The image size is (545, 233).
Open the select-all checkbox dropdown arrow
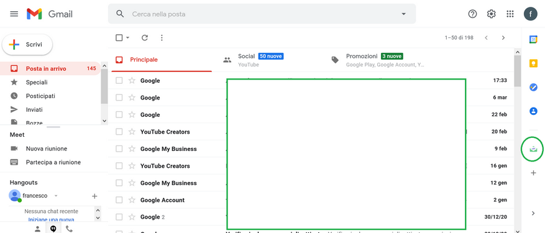pos(127,38)
